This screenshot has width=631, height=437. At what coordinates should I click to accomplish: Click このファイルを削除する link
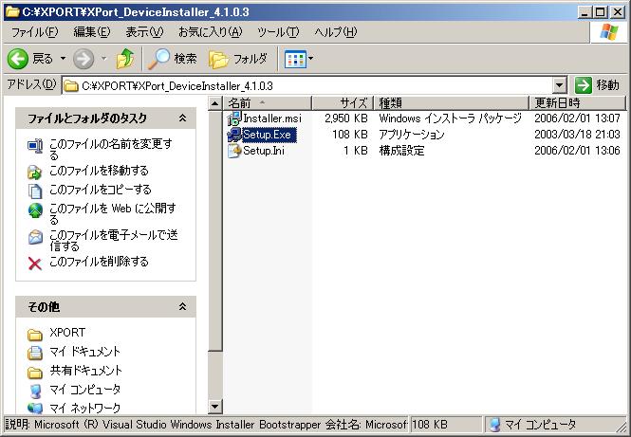tap(99, 262)
